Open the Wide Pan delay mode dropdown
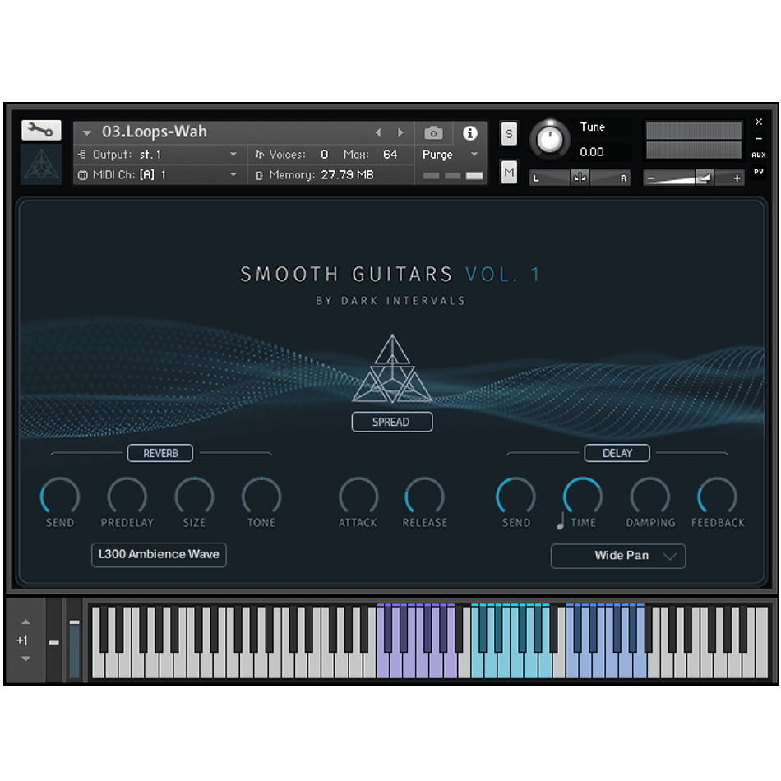This screenshot has height=781, width=781. click(x=617, y=556)
